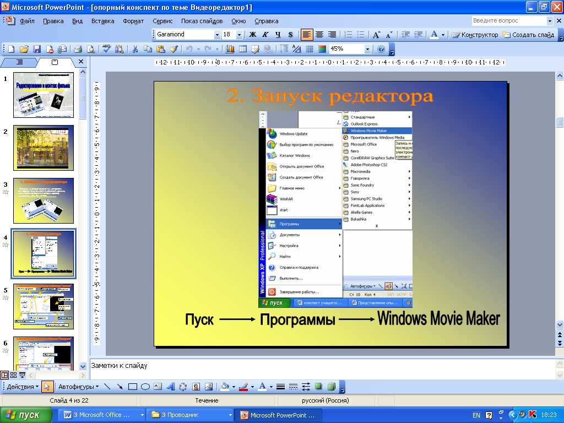
Task: Click the Open file folder icon
Action: [24, 49]
